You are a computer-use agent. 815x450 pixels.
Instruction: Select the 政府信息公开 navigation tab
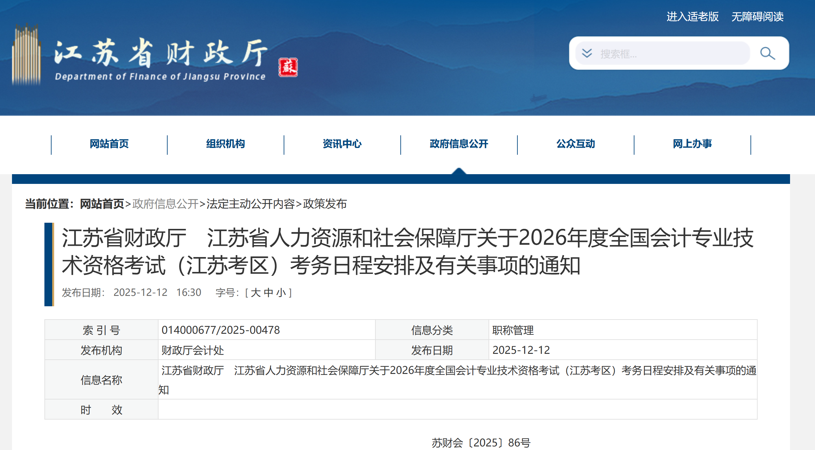[459, 144]
